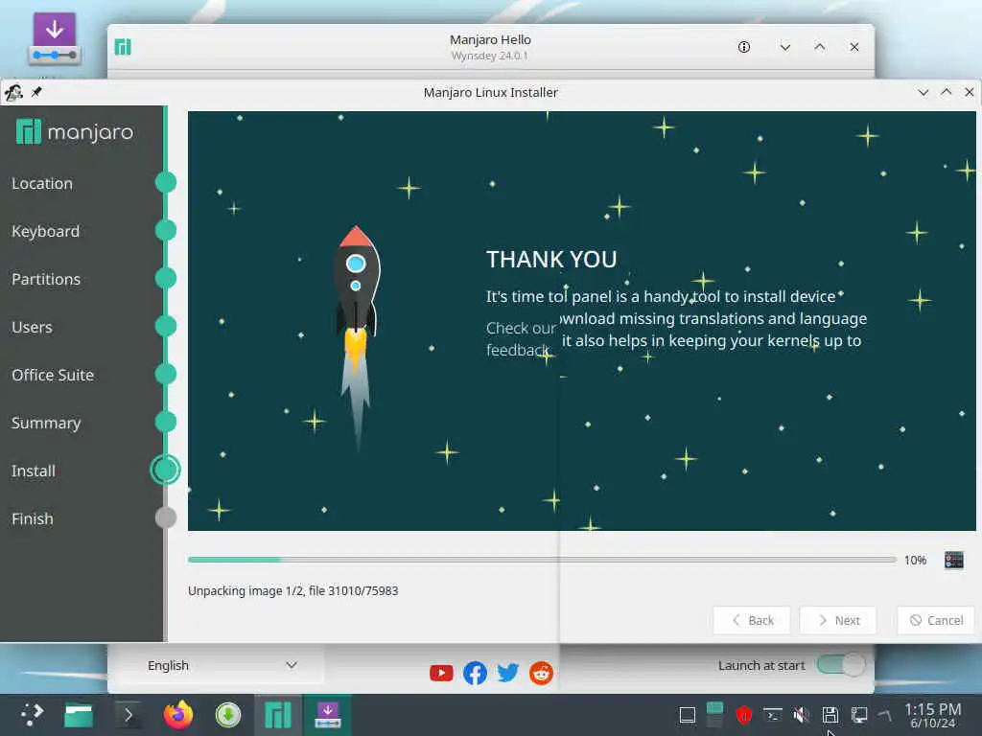Click the installer app icon in title bar
Viewport: 982px width, 736px height.
13,93
